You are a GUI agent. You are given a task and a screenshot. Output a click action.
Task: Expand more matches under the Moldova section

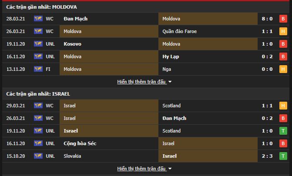(141, 81)
